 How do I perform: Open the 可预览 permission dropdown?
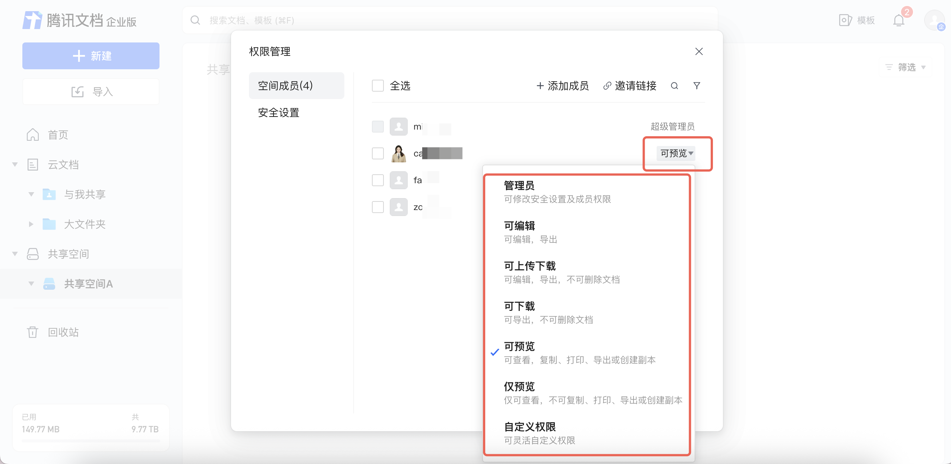point(677,153)
